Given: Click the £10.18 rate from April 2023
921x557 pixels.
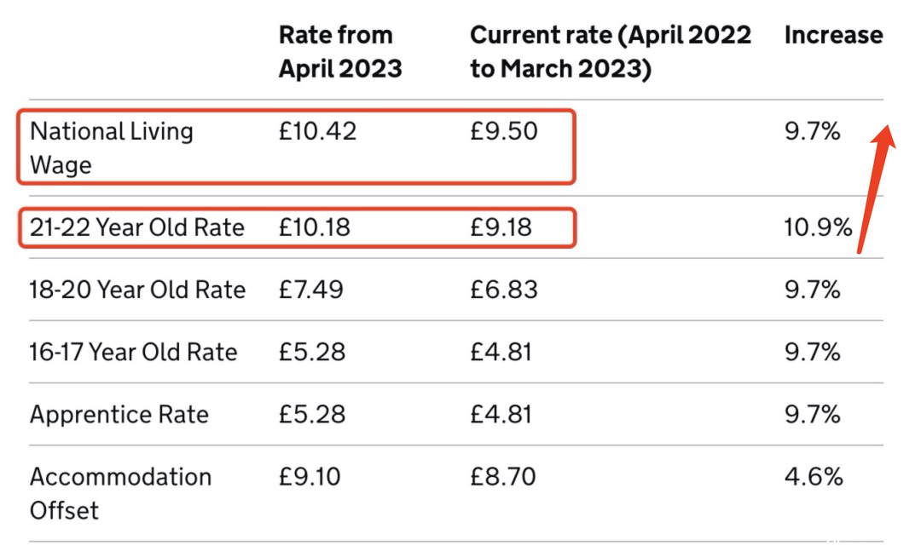Looking at the screenshot, I should click(x=314, y=227).
